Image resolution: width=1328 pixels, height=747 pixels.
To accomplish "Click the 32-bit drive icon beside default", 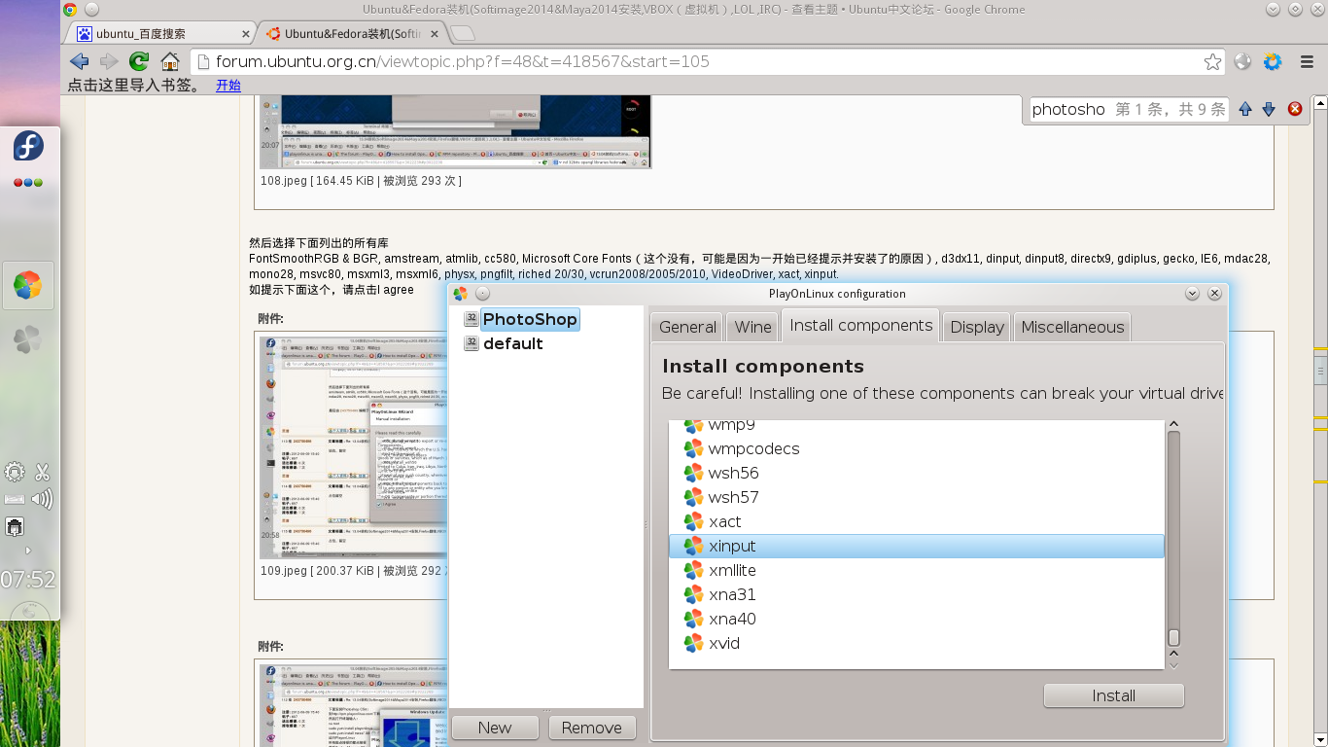I will [471, 343].
